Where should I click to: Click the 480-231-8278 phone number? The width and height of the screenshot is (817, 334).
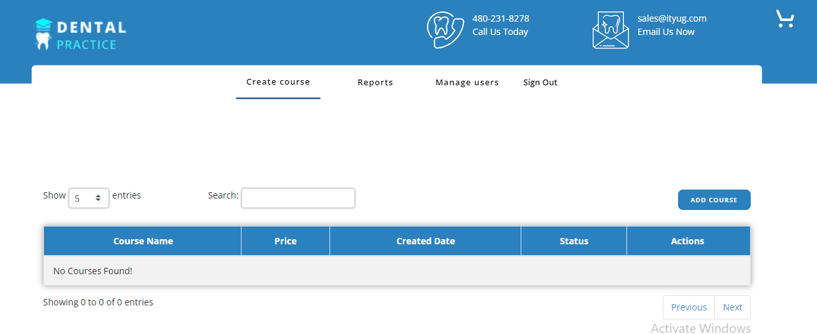click(x=500, y=18)
